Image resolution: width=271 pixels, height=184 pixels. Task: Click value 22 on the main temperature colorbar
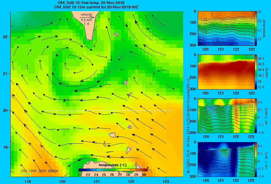click(80, 175)
